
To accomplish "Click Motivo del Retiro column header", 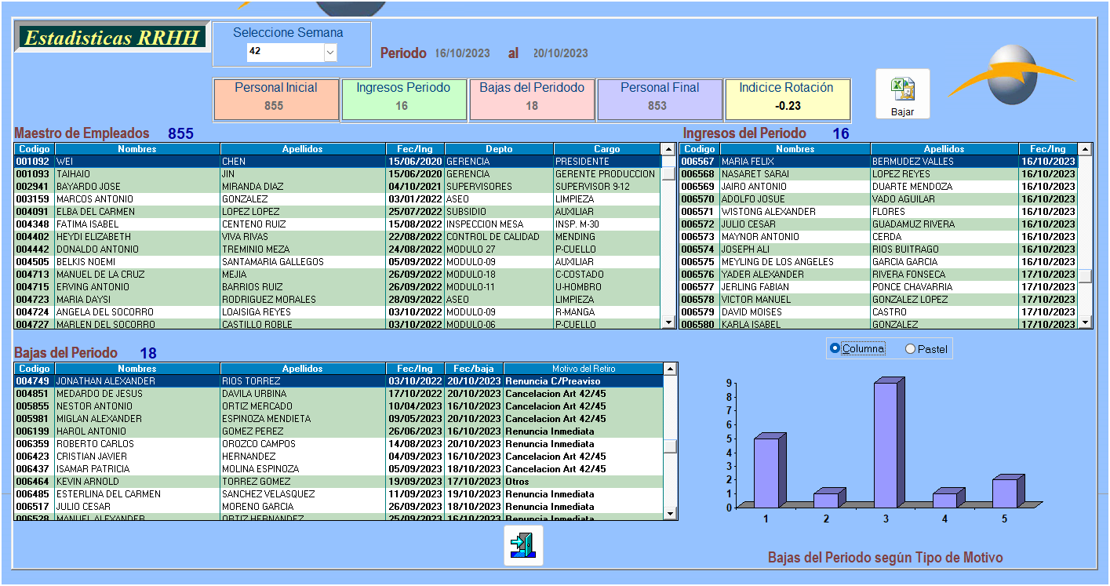I will click(583, 369).
